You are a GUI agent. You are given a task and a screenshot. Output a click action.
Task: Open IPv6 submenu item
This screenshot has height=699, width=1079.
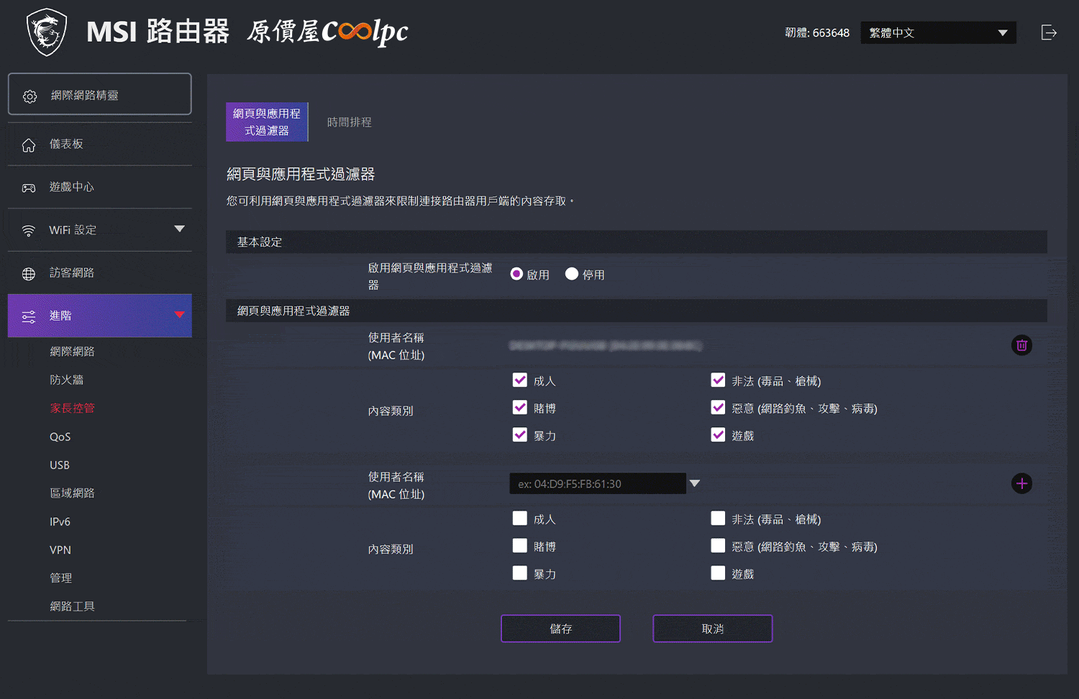coord(60,521)
